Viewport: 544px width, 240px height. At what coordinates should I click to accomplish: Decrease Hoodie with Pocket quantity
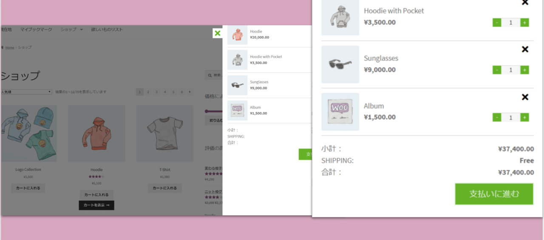pyautogui.click(x=497, y=22)
